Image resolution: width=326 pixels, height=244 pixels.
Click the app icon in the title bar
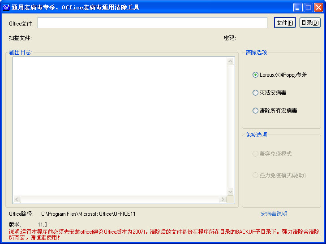6,7
